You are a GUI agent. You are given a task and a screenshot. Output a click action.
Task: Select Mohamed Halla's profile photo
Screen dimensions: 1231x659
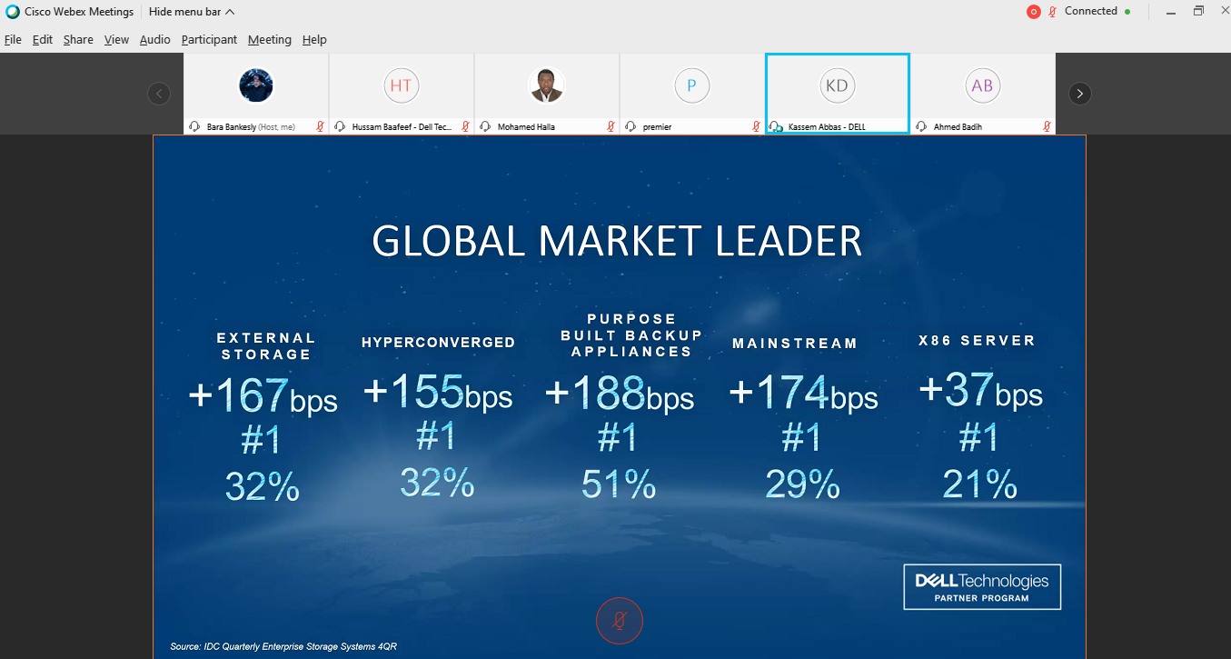coord(547,86)
